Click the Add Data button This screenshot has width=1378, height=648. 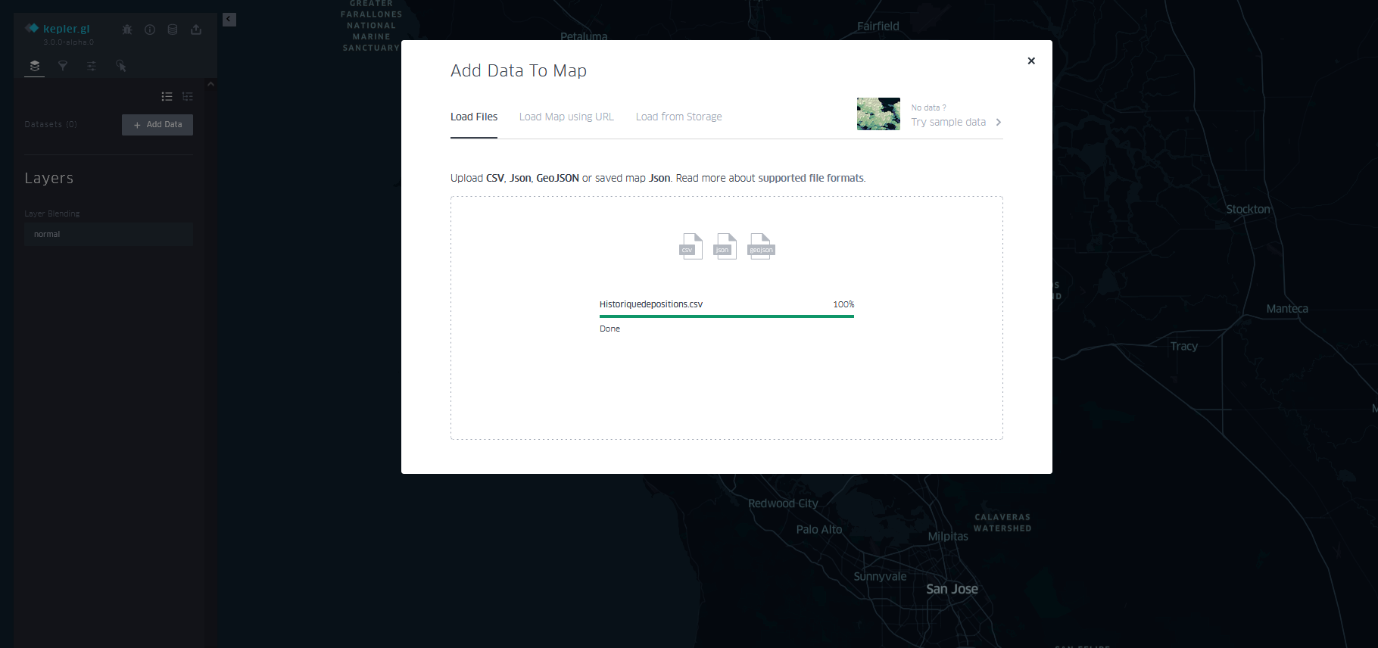tap(157, 125)
